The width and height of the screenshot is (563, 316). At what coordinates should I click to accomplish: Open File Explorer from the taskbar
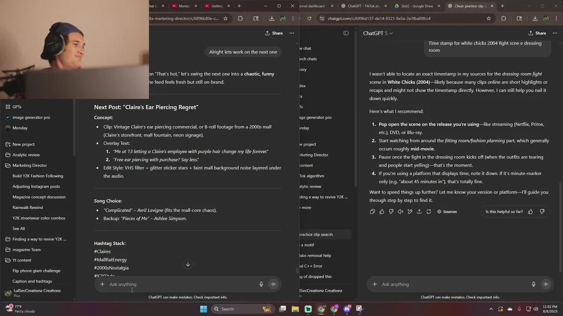tap(295, 309)
